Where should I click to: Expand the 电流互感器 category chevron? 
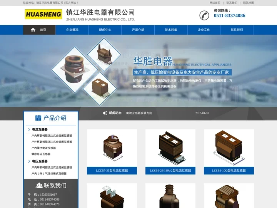(x=29, y=129)
